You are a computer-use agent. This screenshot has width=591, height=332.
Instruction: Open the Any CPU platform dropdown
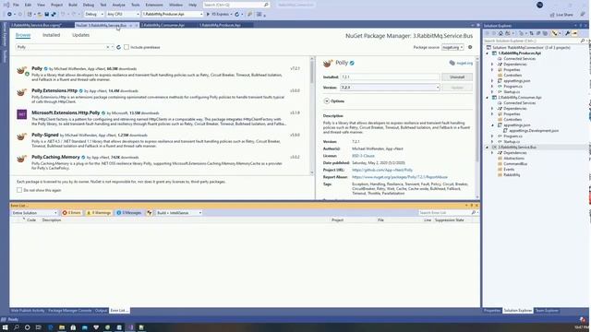click(123, 15)
